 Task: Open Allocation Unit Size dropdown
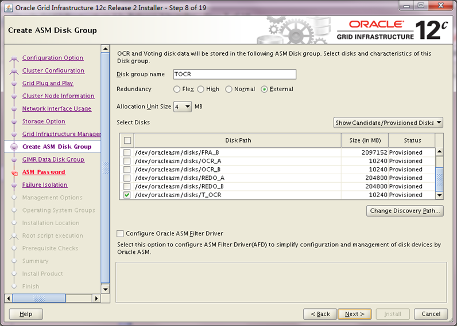coord(183,107)
